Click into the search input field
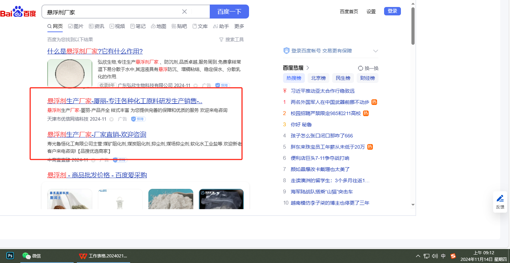 tap(112, 12)
